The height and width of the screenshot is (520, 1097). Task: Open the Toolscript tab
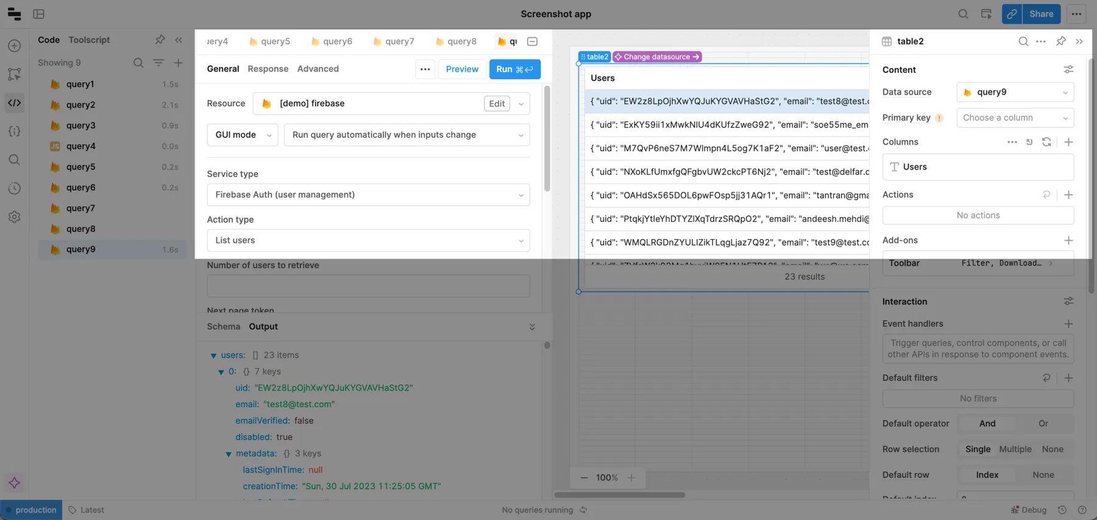tap(89, 40)
